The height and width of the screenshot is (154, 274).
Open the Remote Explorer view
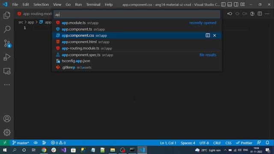click(x=7, y=71)
